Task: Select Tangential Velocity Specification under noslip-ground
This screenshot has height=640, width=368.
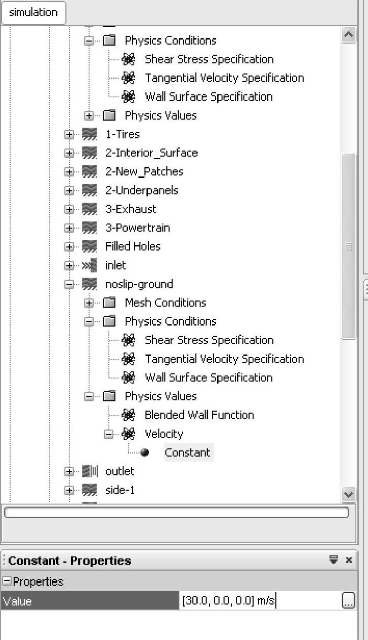Action: [224, 359]
